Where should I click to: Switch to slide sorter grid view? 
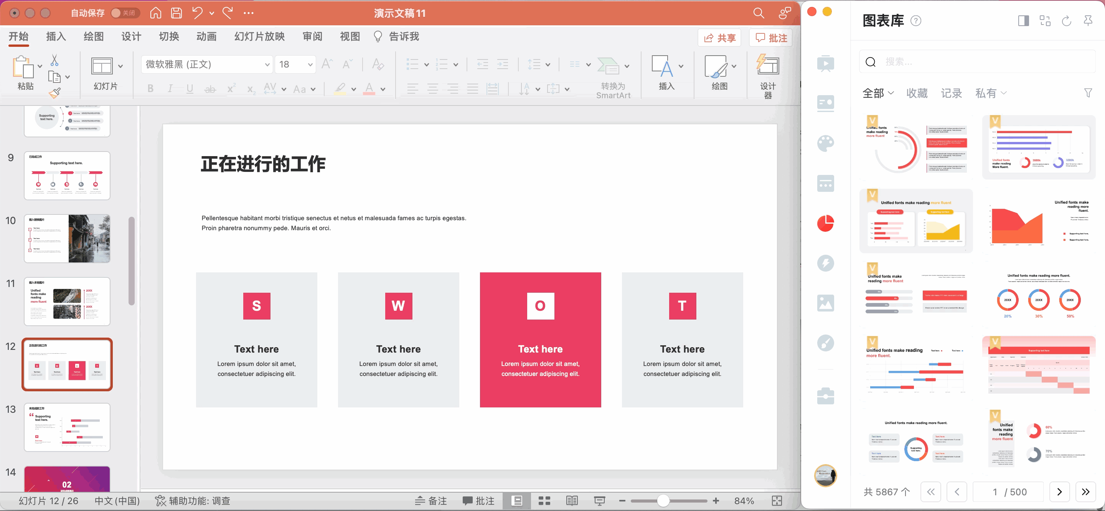544,501
